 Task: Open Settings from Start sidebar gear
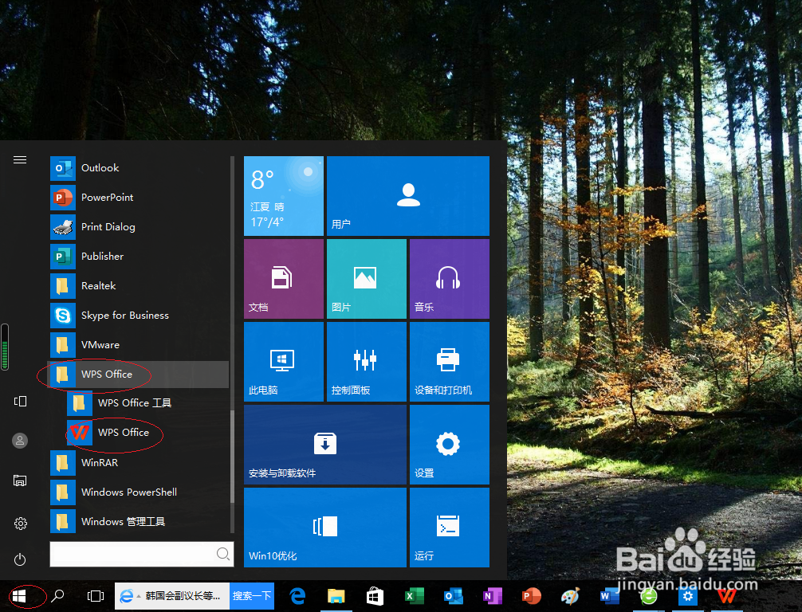click(x=21, y=524)
